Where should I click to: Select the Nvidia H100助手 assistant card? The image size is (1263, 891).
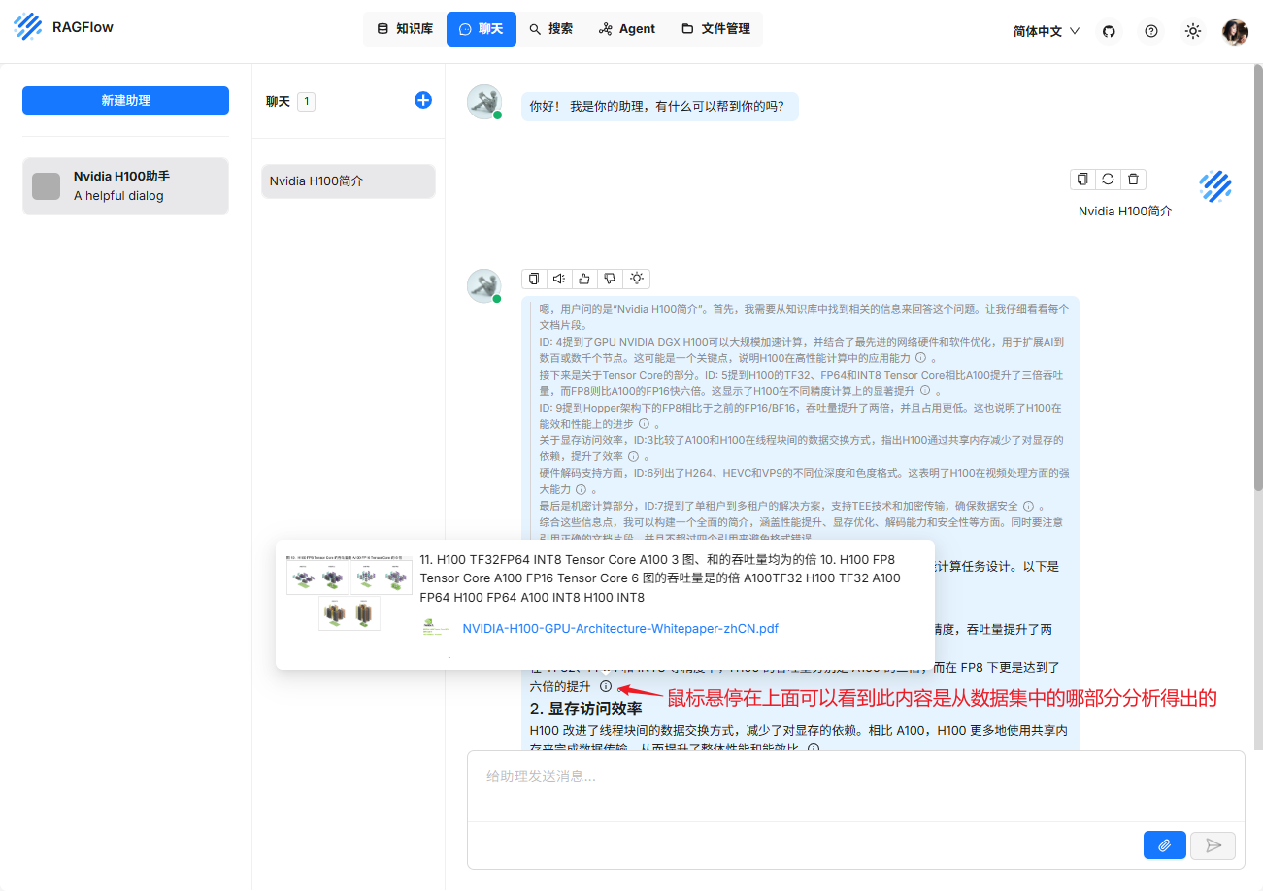coord(125,185)
